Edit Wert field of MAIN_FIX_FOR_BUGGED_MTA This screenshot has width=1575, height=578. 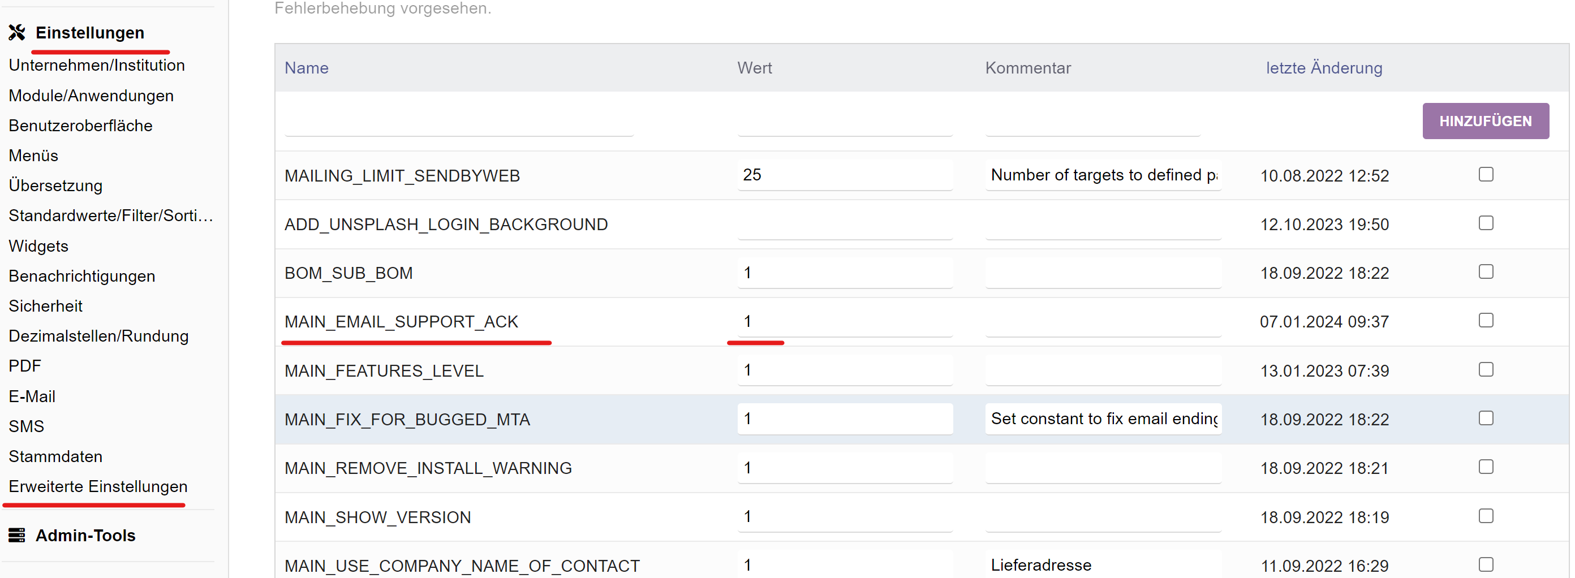tap(845, 419)
